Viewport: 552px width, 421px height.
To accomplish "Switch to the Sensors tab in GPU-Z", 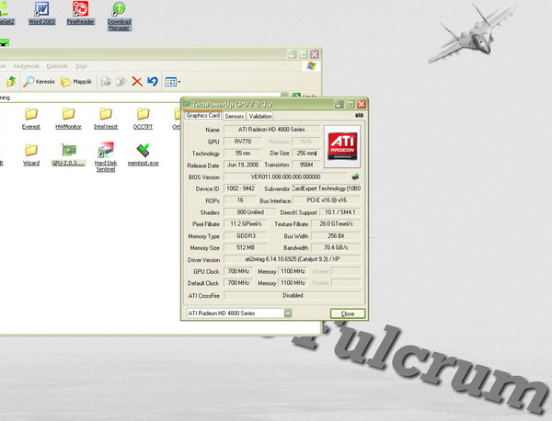I will coord(234,116).
